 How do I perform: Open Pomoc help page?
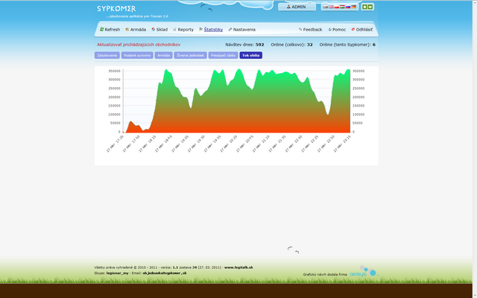pyautogui.click(x=336, y=30)
